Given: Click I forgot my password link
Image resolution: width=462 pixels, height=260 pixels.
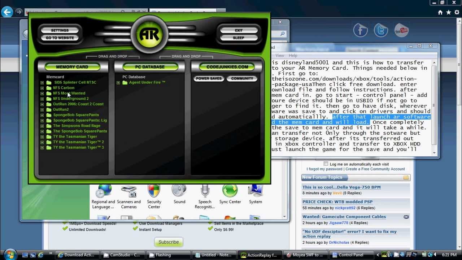Looking at the screenshot, I should (x=324, y=169).
